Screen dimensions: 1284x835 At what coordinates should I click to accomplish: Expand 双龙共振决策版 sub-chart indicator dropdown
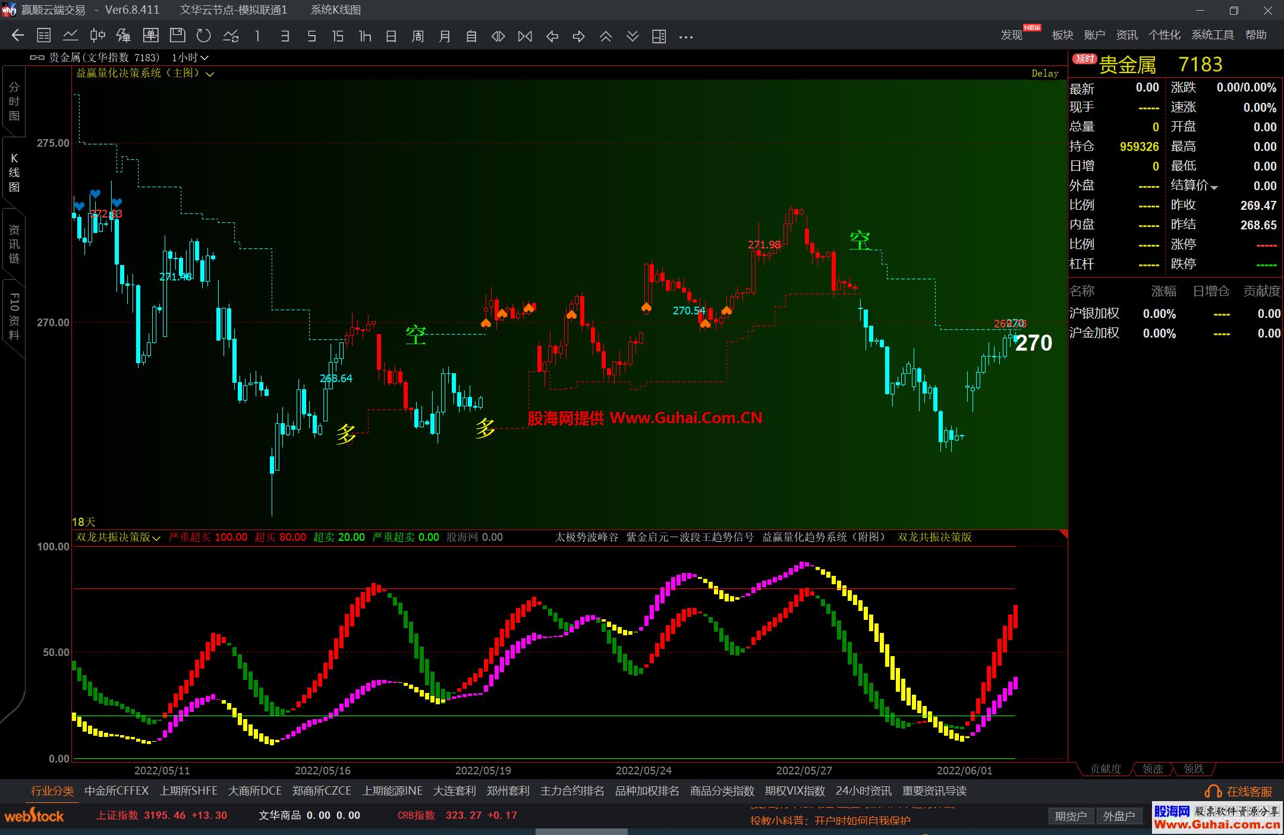(x=156, y=538)
